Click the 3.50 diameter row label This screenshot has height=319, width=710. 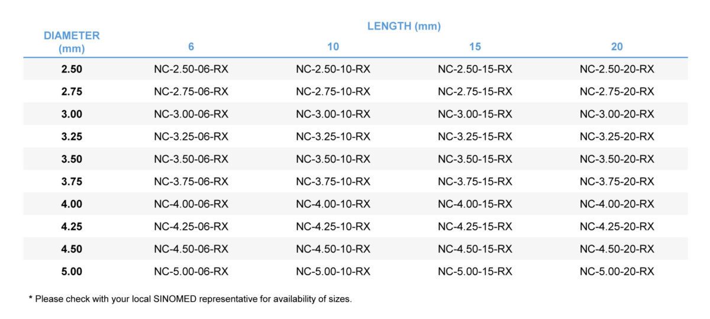(72, 159)
